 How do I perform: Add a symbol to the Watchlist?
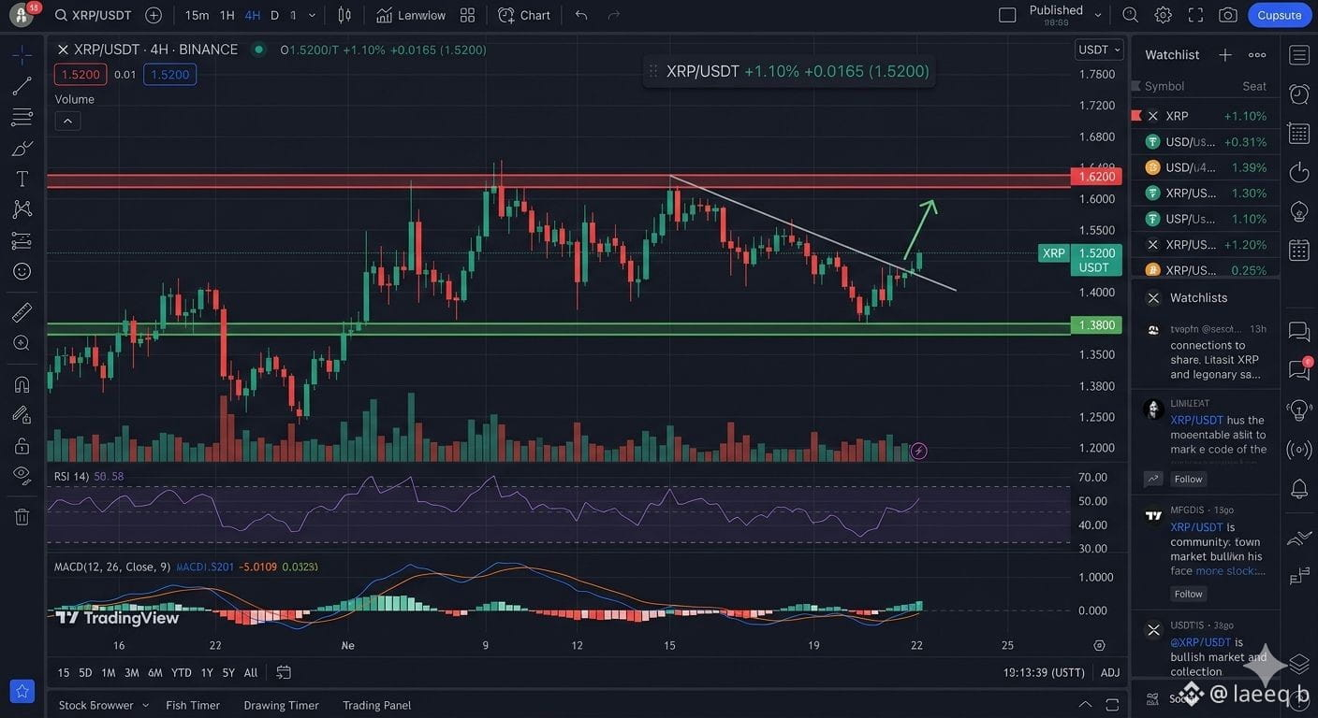1225,55
